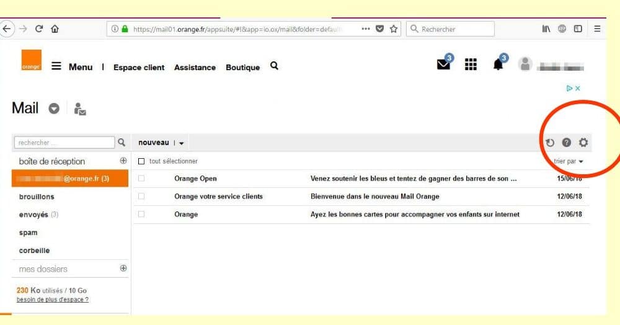Select the @orange.fr (3) inbox
The height and width of the screenshot is (325, 620).
click(70, 178)
